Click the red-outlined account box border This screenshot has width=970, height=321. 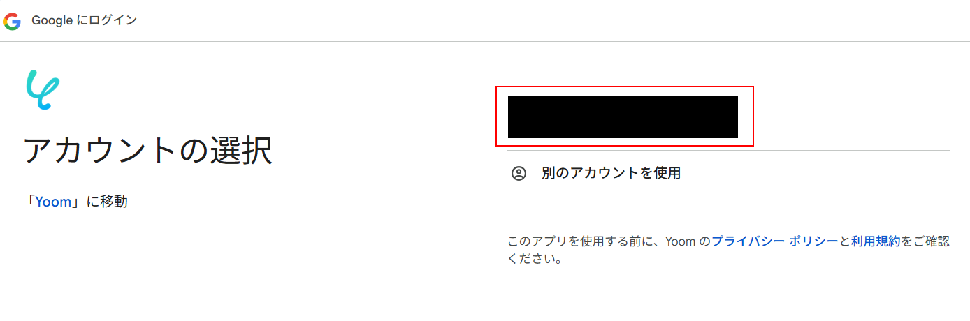pos(625,87)
